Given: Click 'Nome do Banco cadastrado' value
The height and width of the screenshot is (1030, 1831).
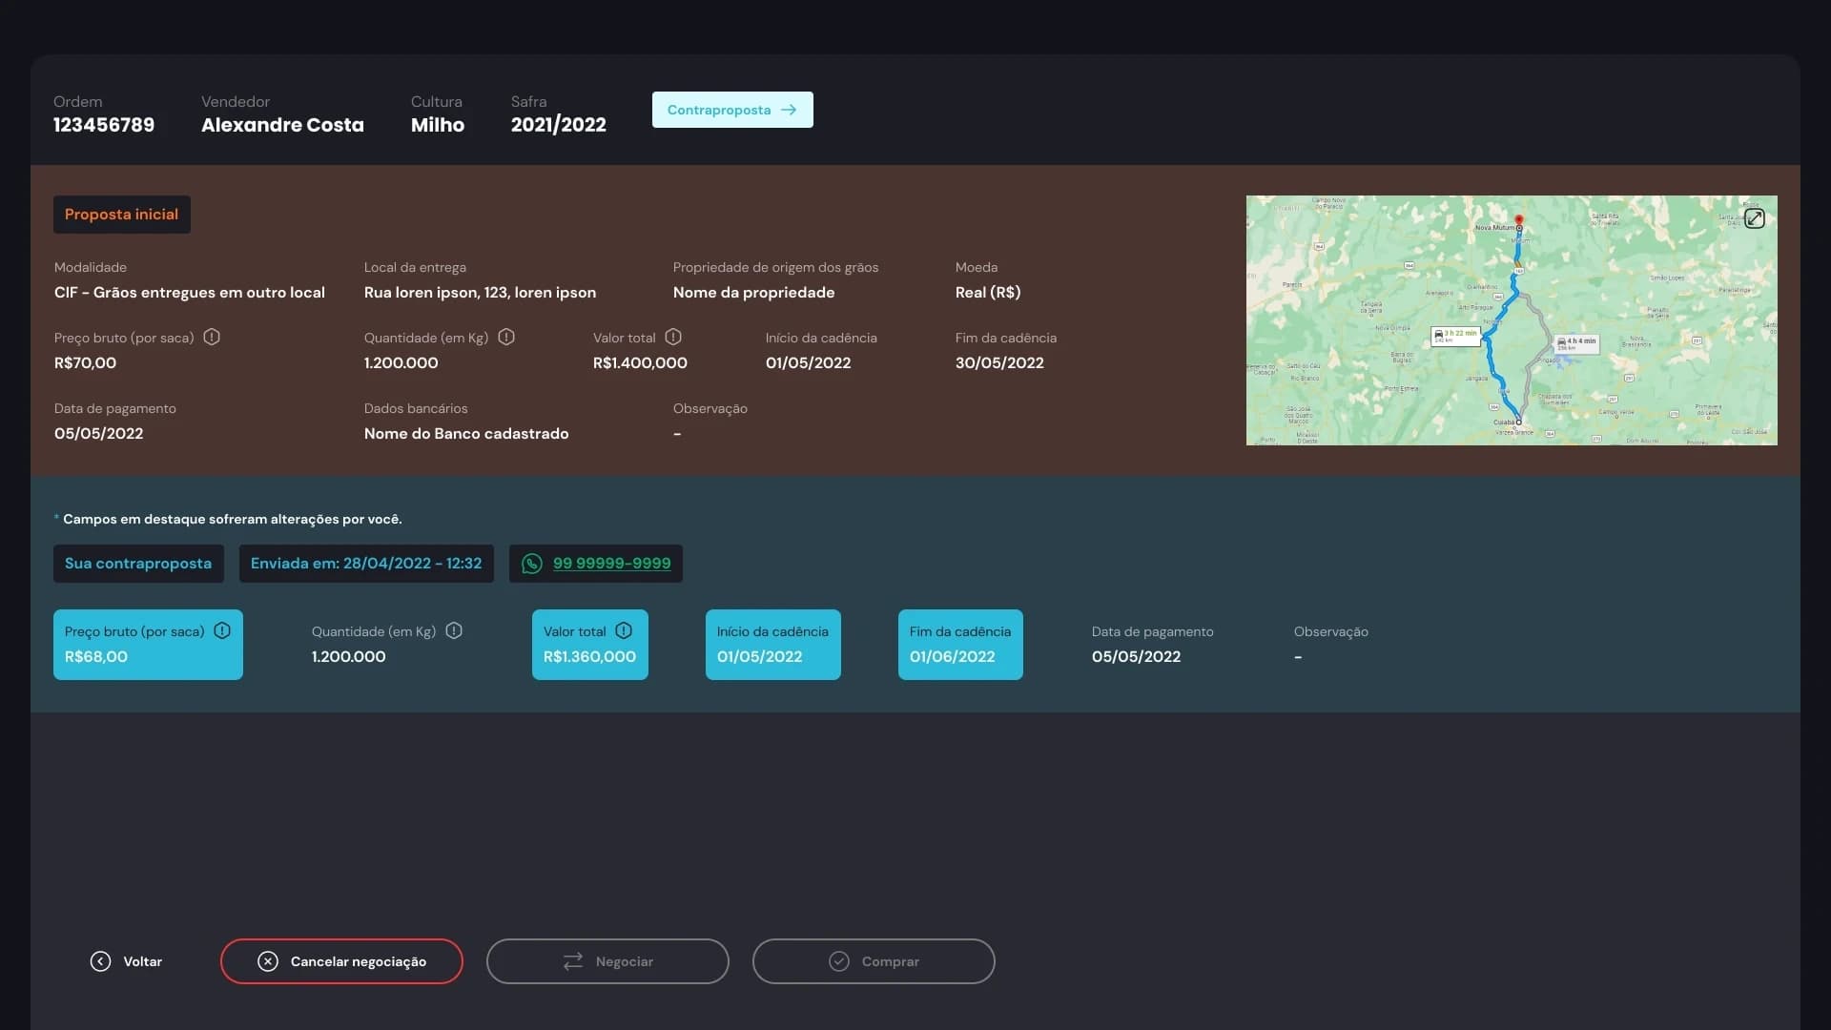Looking at the screenshot, I should click(x=466, y=434).
